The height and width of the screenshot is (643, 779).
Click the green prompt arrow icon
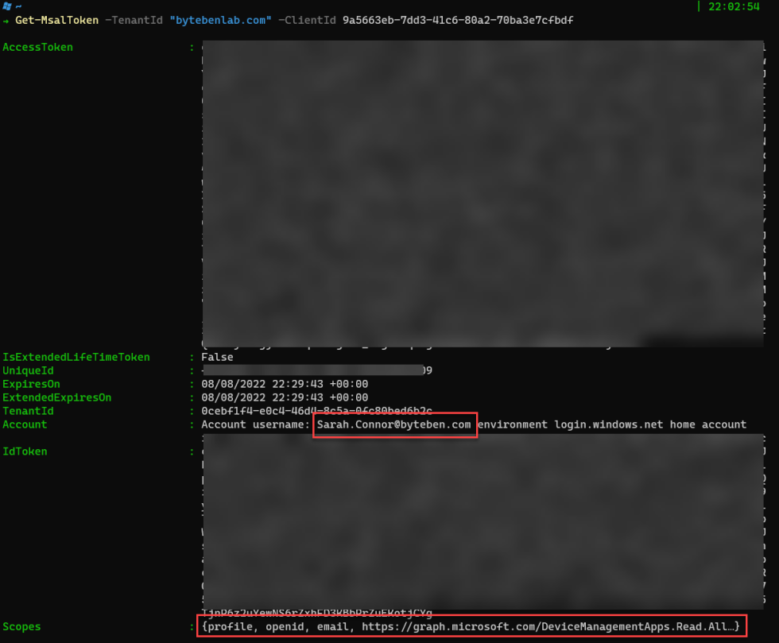(x=6, y=21)
